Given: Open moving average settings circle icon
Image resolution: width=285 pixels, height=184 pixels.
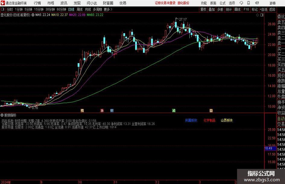Looking at the screenshot, I should coord(33,15).
